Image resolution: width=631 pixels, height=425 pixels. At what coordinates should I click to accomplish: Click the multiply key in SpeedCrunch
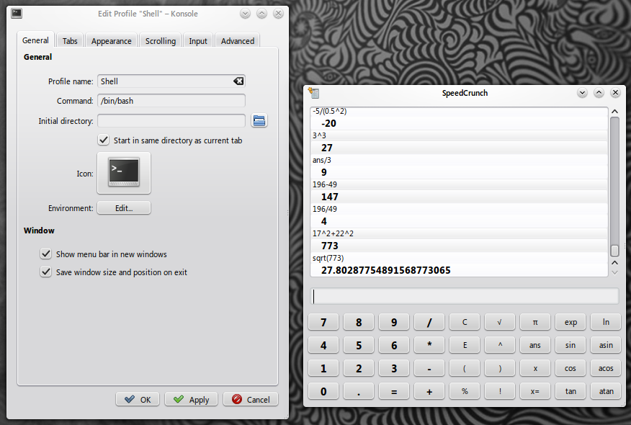click(429, 345)
